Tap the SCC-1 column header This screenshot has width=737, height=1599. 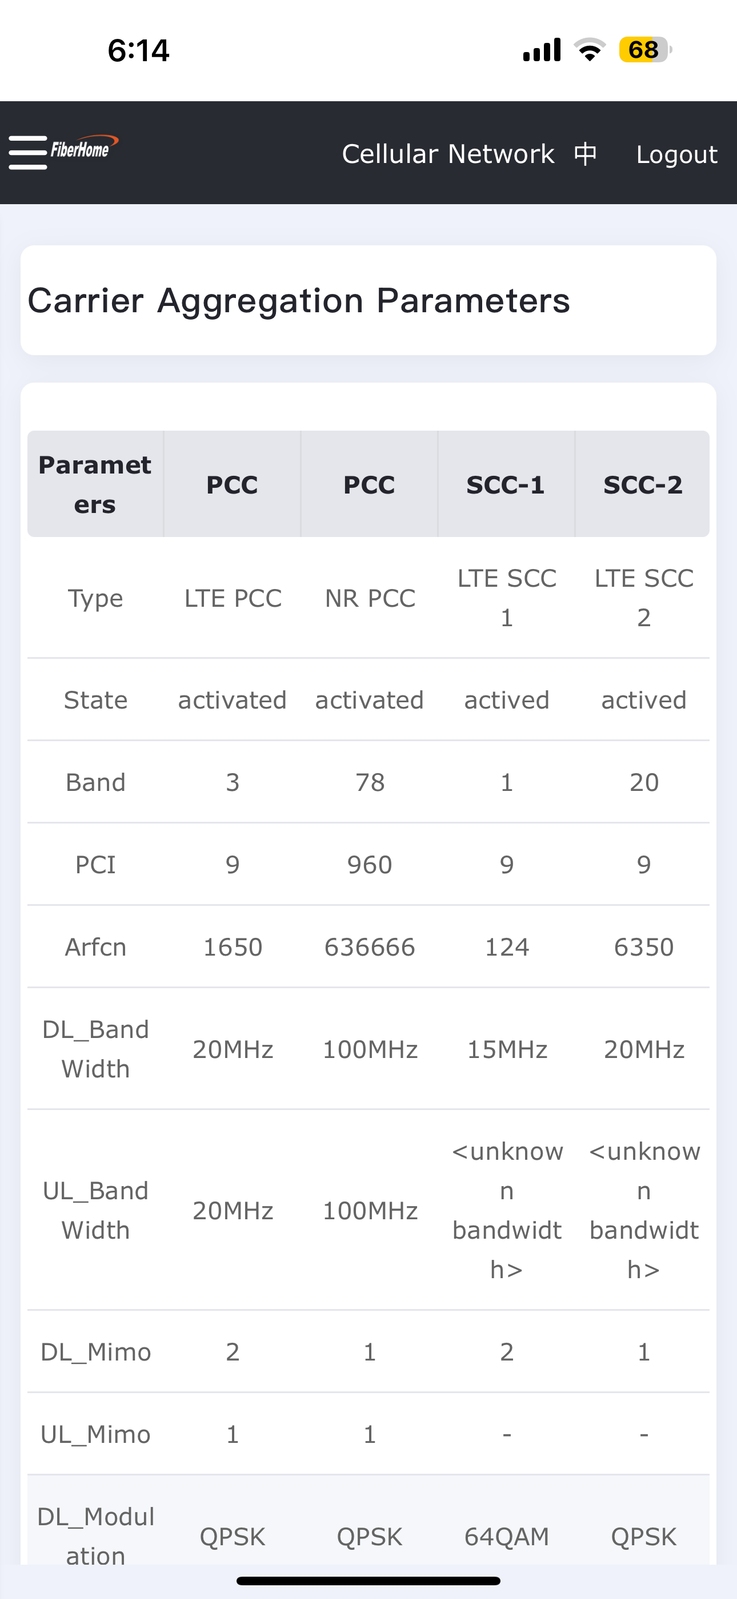(x=506, y=484)
